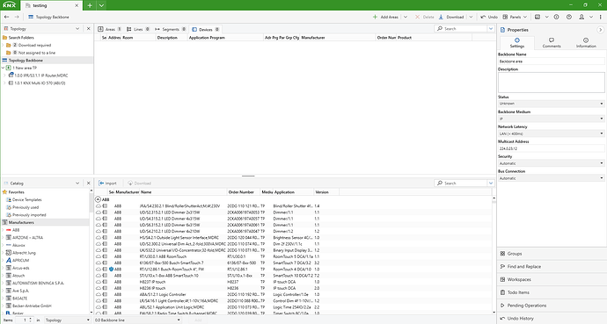Close the Topology panel
The width and height of the screenshot is (607, 324).
[x=88, y=29]
